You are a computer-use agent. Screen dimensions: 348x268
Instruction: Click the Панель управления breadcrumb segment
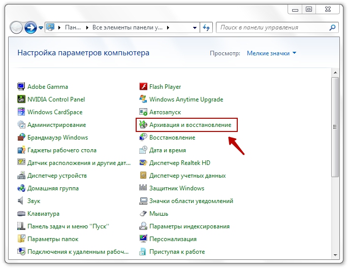click(x=74, y=28)
